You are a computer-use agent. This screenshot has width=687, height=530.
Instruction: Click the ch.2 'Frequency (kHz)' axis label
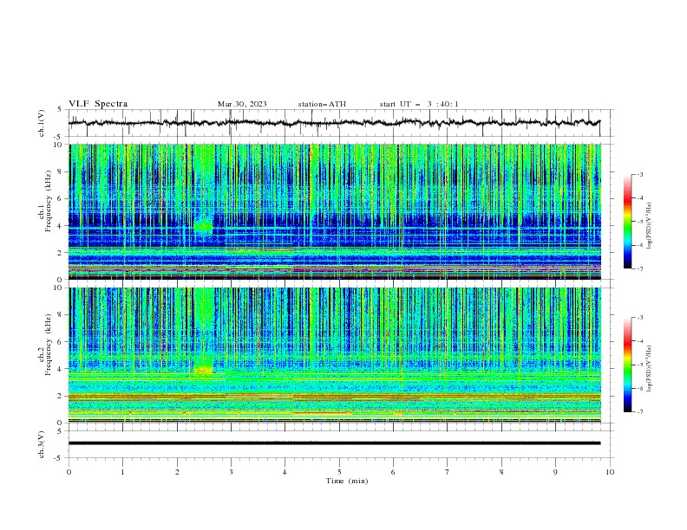[x=49, y=344]
